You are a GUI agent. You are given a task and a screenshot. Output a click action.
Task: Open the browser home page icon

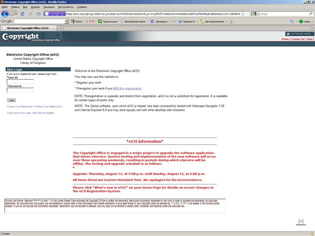38,14
